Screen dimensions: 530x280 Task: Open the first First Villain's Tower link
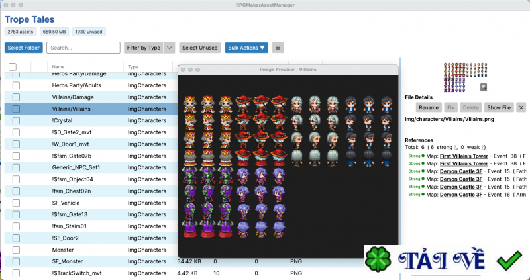tap(464, 156)
